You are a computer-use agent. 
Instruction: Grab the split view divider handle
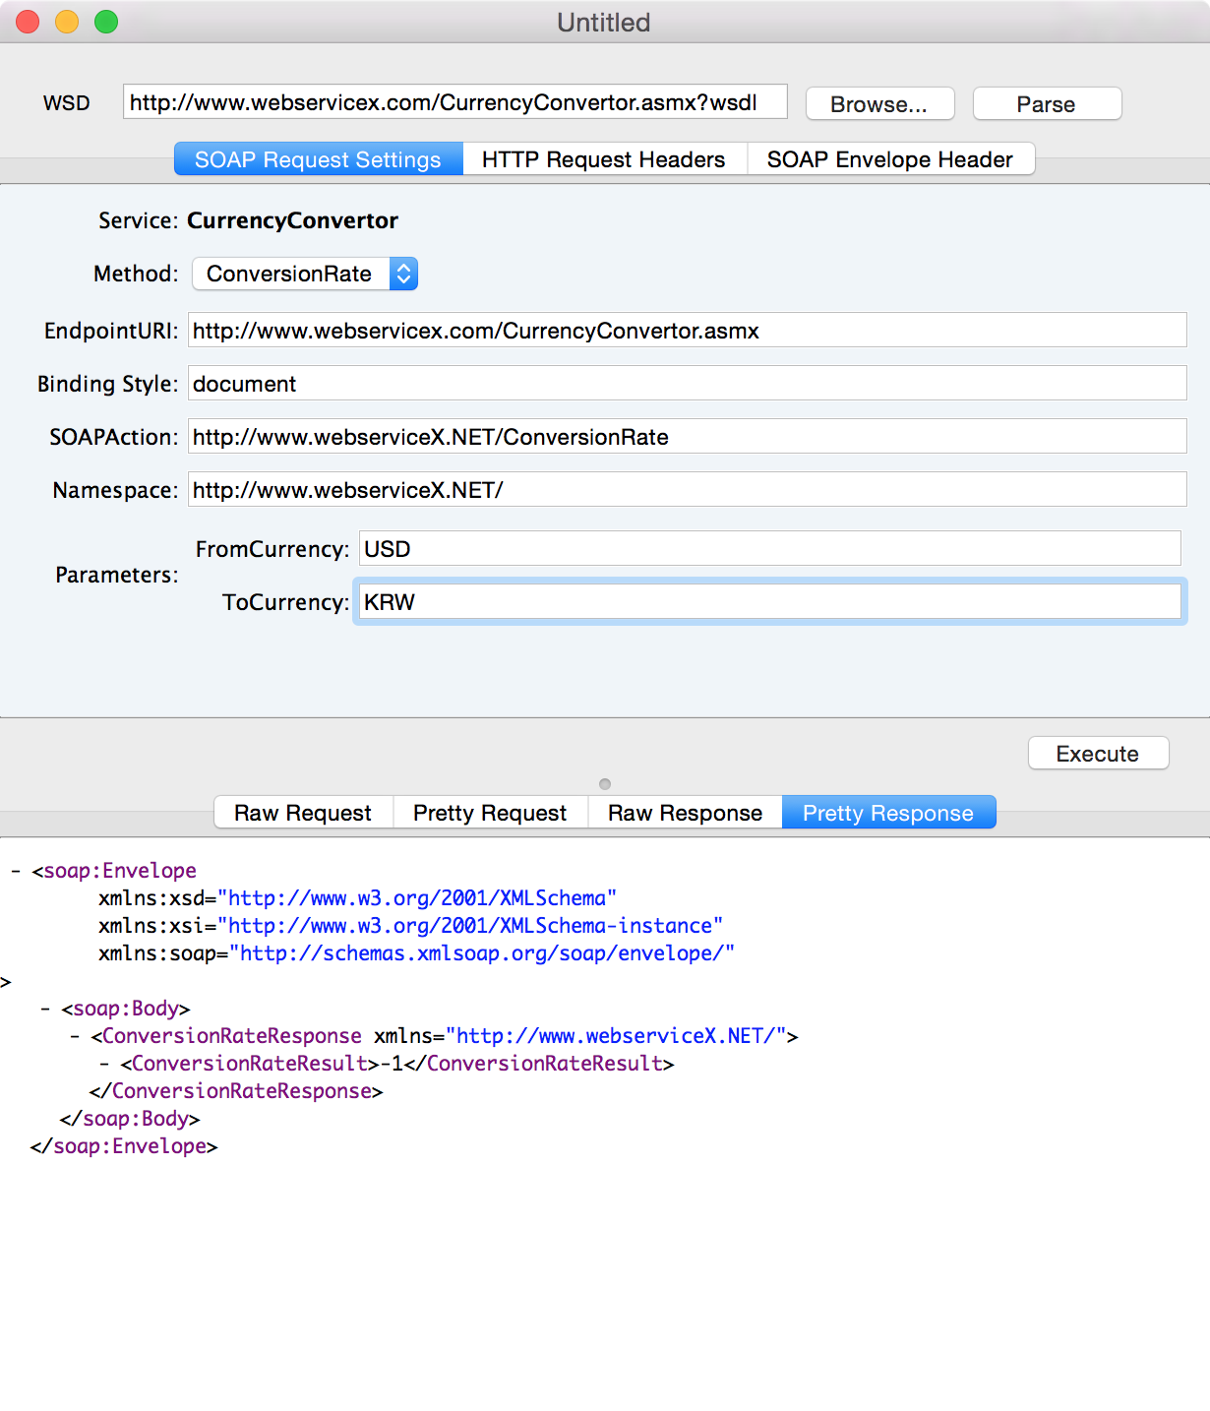605,784
